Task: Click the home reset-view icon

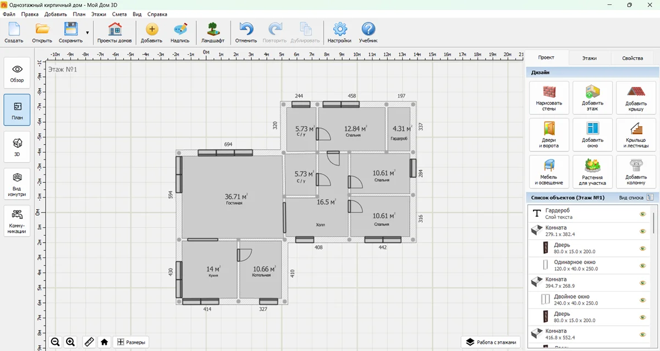Action: click(105, 342)
